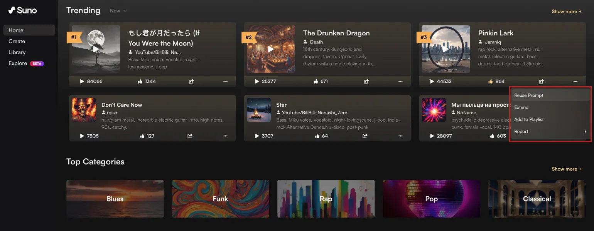Viewport: 594px width, 231px height.
Task: Share the Don't Care Now track
Action: pyautogui.click(x=190, y=136)
